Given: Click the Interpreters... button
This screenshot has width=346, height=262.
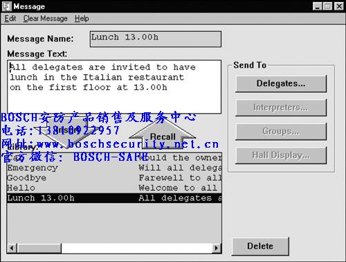Looking at the screenshot, I should 281,107.
